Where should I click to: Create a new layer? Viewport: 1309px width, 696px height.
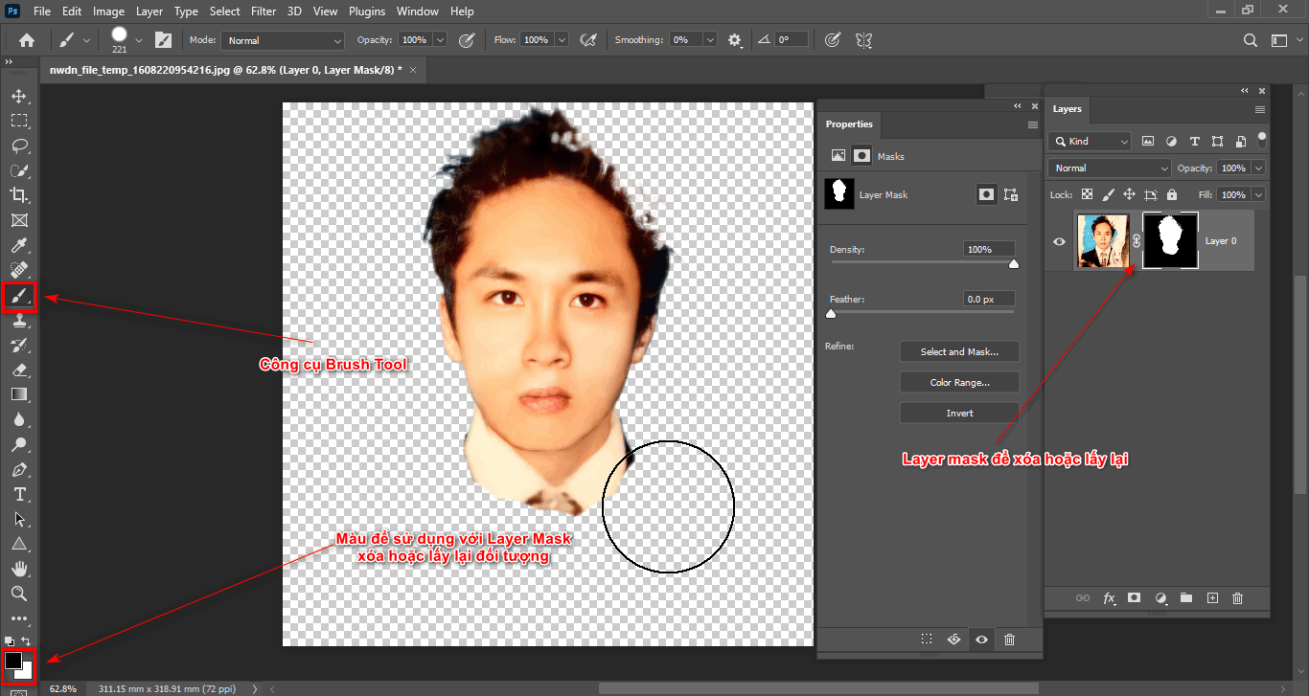click(1212, 597)
